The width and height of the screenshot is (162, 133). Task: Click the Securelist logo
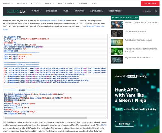[x=16, y=11]
